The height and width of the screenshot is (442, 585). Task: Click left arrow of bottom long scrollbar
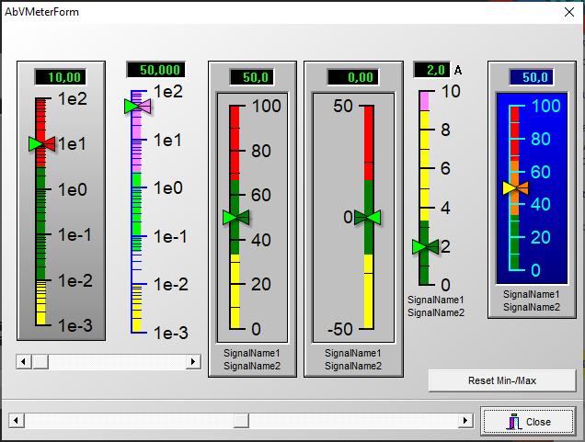tap(16, 420)
